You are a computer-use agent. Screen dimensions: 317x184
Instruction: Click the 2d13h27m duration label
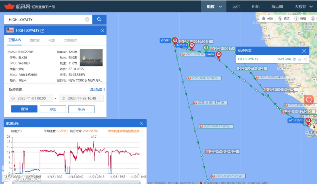pyautogui.click(x=296, y=120)
